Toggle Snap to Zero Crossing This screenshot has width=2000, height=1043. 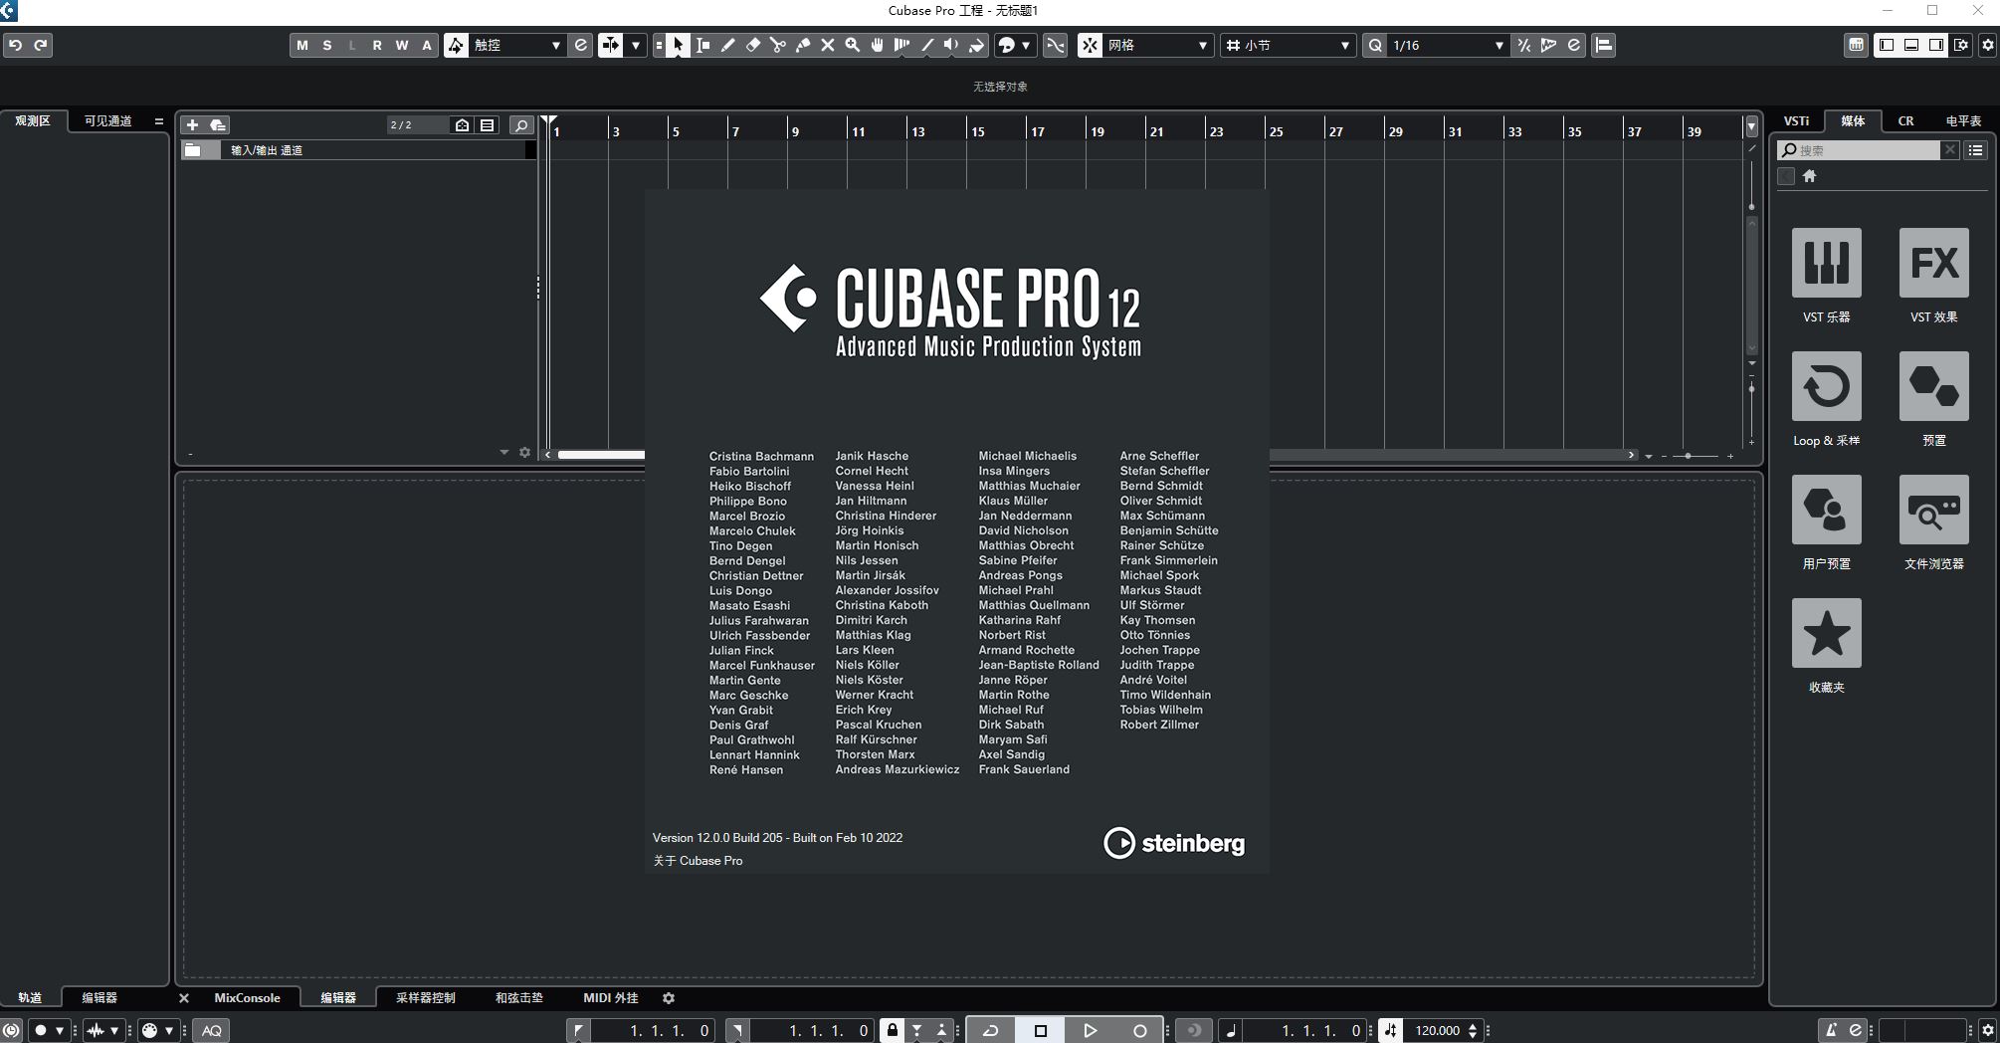(x=1055, y=45)
